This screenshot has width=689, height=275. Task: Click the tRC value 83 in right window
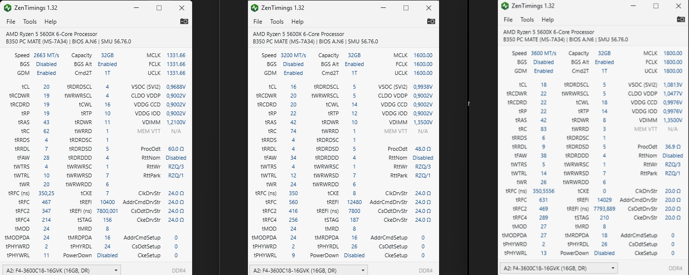pos(543,129)
